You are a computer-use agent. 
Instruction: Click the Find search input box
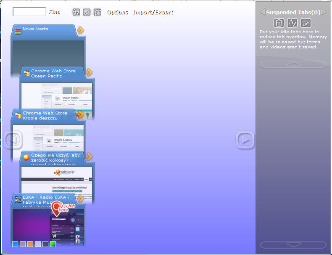point(29,12)
